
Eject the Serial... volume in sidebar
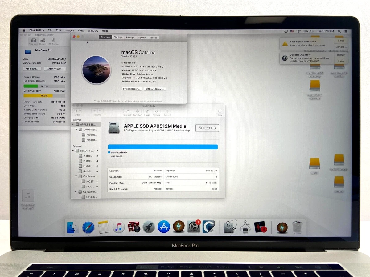tap(97, 171)
